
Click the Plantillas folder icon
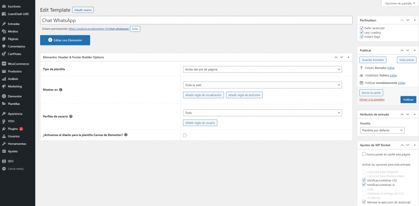(x=4, y=104)
